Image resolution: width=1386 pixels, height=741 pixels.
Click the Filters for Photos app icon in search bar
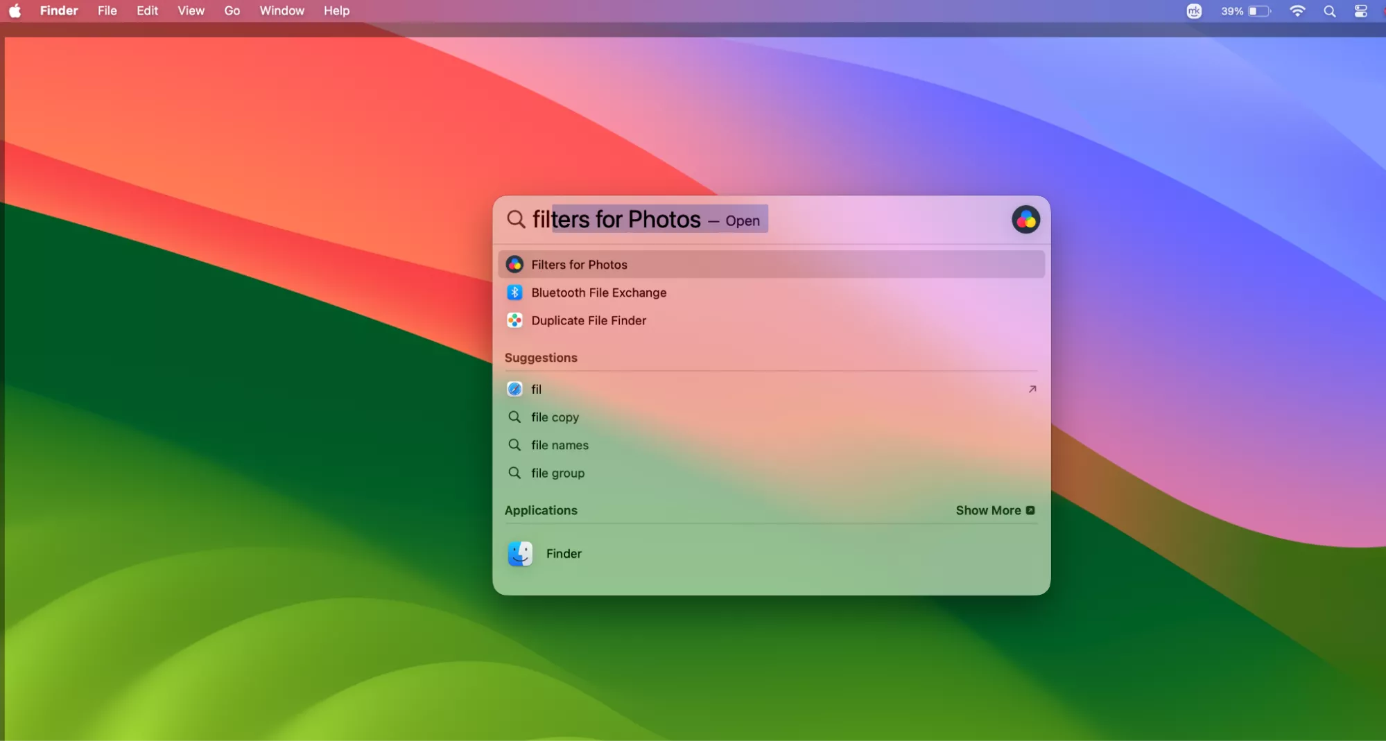pyautogui.click(x=1025, y=220)
